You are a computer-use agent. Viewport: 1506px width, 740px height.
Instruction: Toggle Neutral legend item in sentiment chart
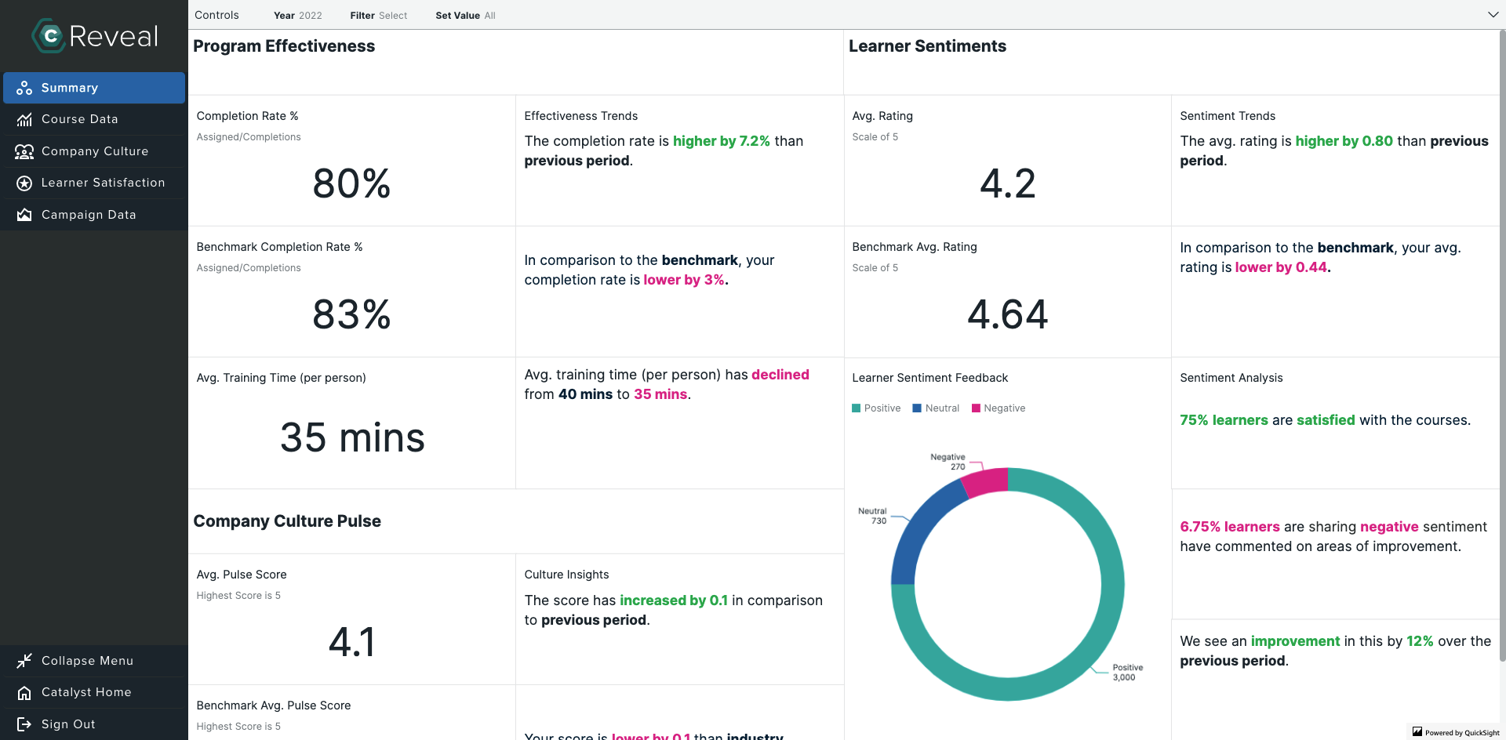click(x=936, y=408)
